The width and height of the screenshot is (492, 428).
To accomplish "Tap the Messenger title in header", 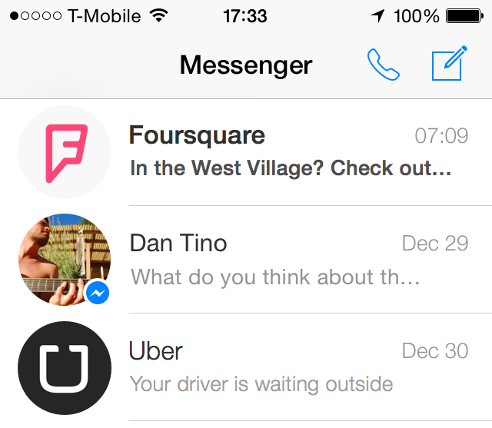I will click(246, 65).
